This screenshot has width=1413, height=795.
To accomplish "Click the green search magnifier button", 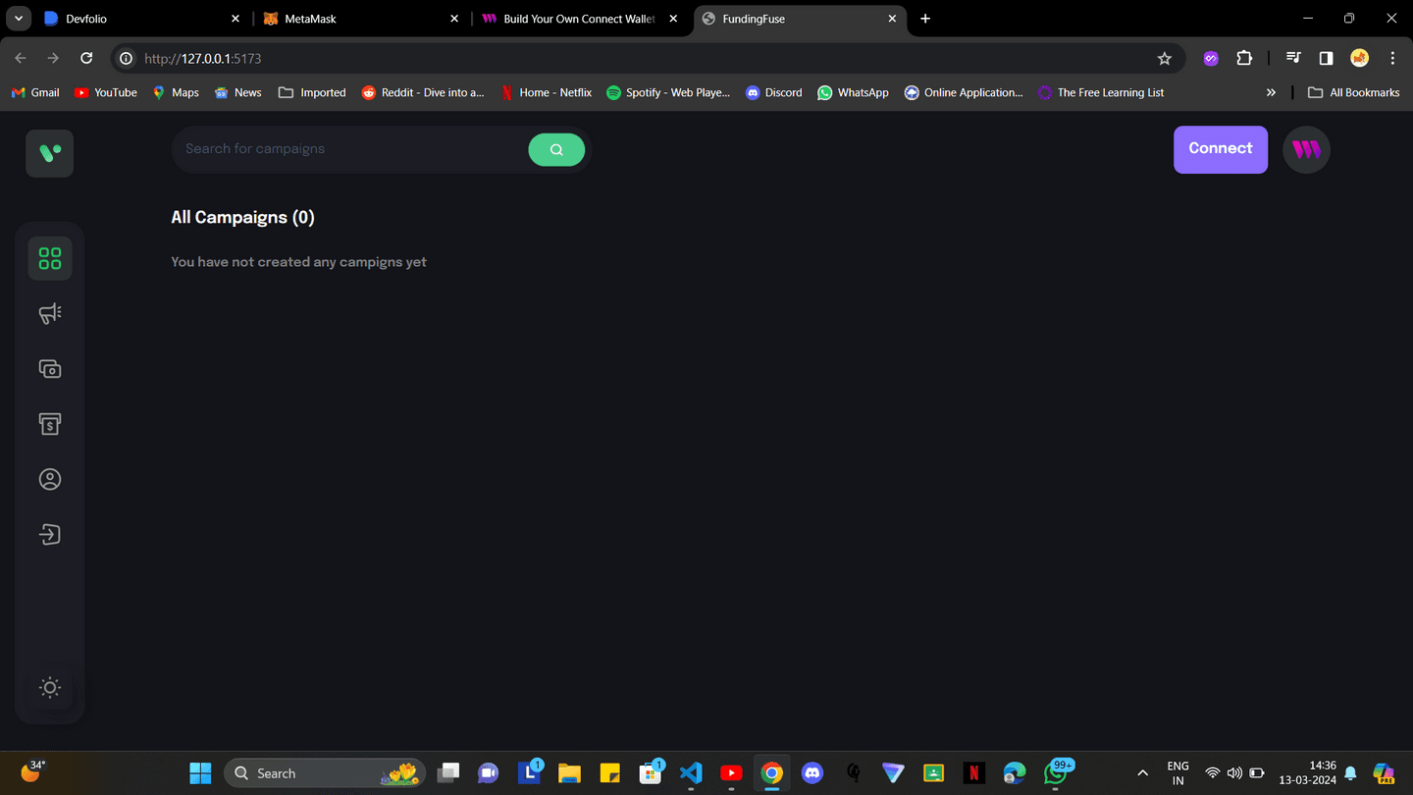I will [556, 149].
